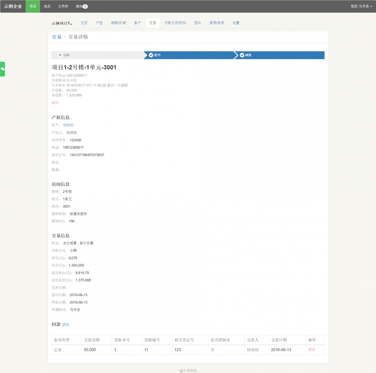This screenshot has width=376, height=373.
Task: Click the green WeChat side icon
Action: pos(2,69)
